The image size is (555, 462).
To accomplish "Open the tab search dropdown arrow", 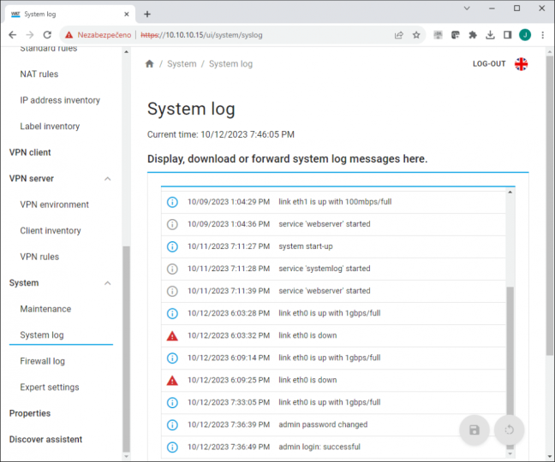I will (467, 9).
